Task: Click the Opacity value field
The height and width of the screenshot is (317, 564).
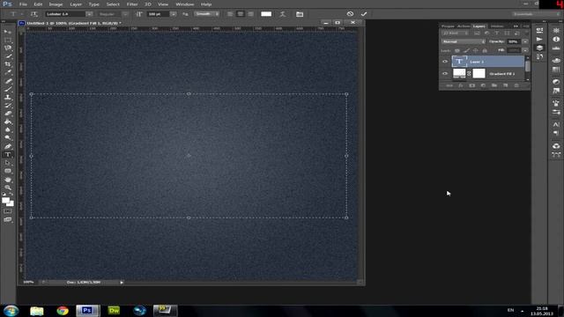Action: pyautogui.click(x=514, y=41)
